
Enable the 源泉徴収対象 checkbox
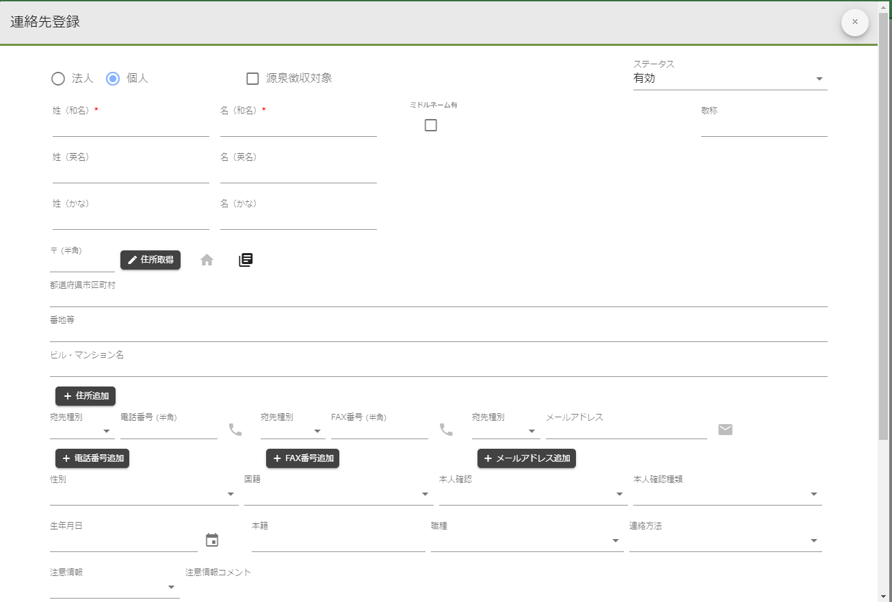click(x=252, y=79)
